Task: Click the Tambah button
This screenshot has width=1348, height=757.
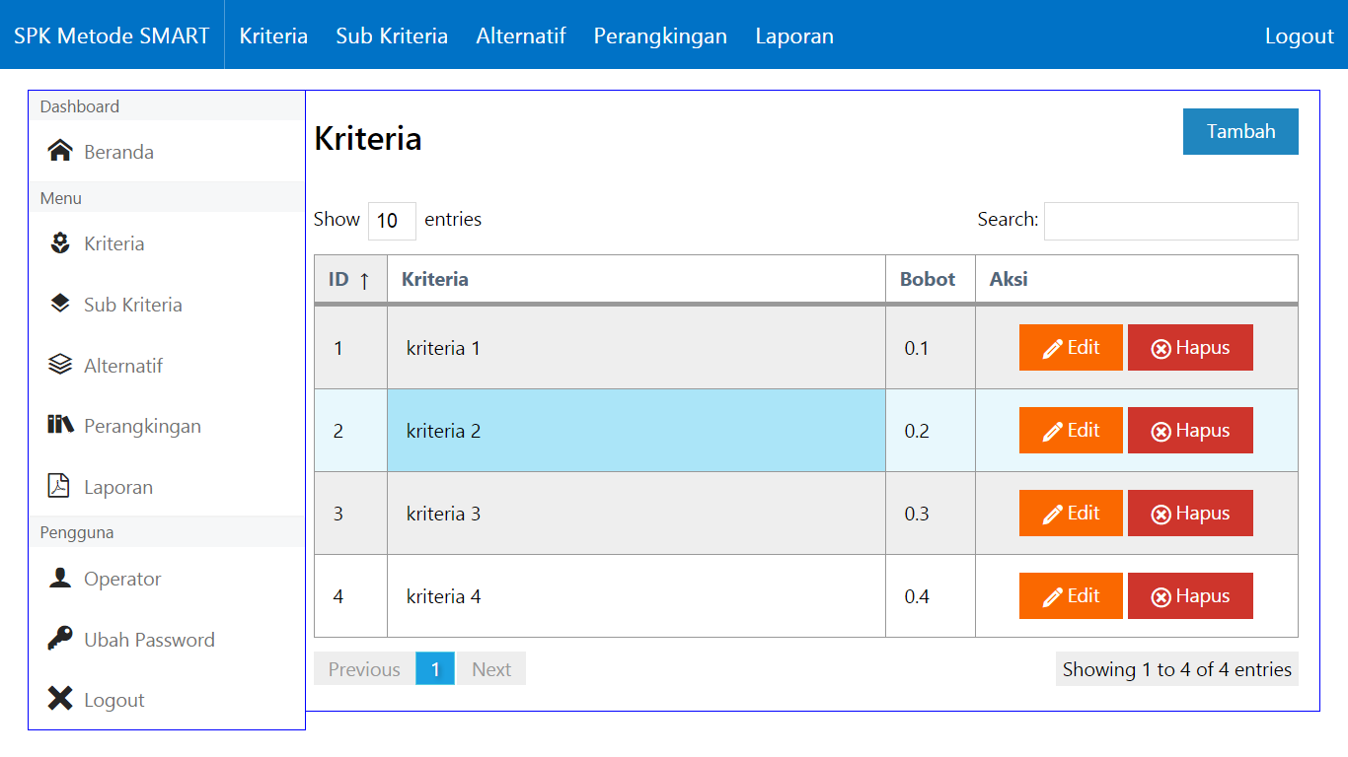Action: click(x=1240, y=131)
